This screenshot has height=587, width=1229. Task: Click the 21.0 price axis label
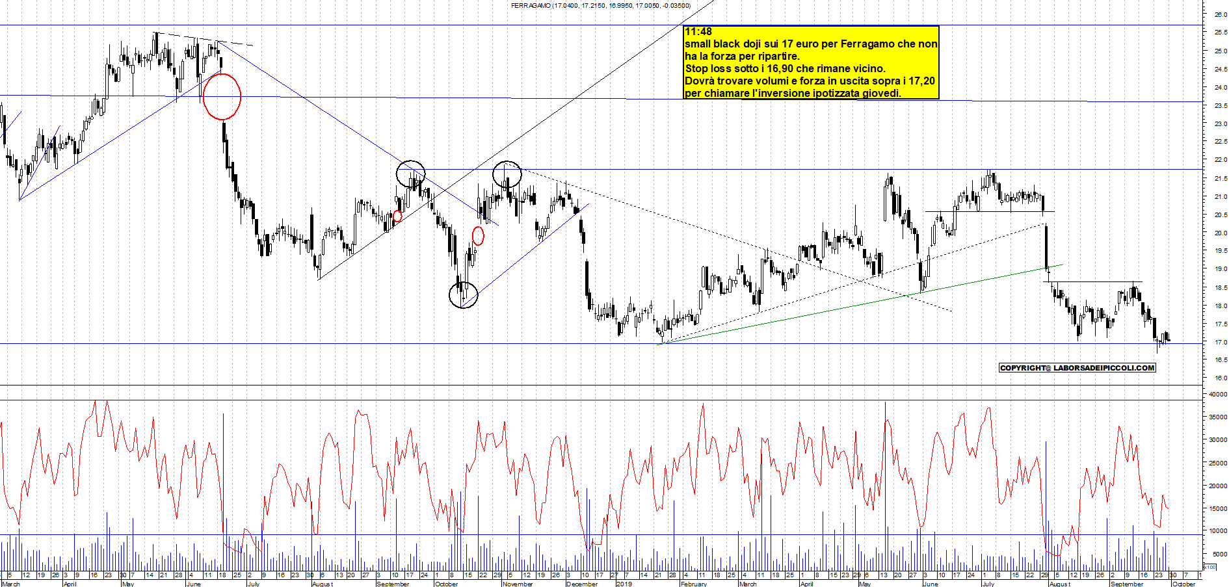coord(1221,196)
